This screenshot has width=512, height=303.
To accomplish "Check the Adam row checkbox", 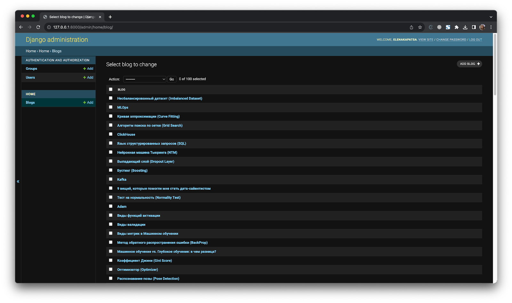I will tap(111, 206).
